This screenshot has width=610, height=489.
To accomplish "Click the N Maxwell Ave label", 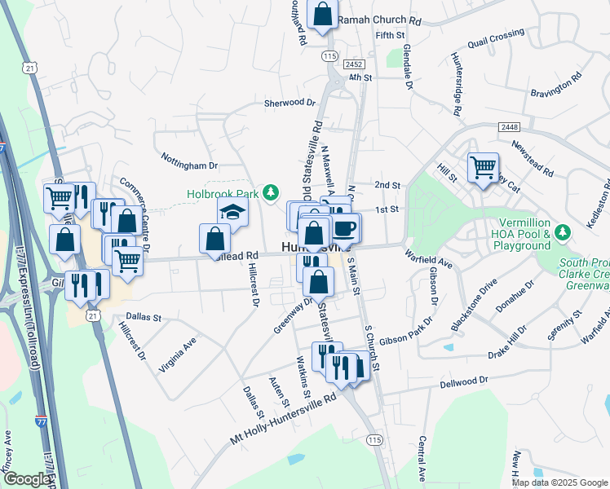I will point(328,172).
